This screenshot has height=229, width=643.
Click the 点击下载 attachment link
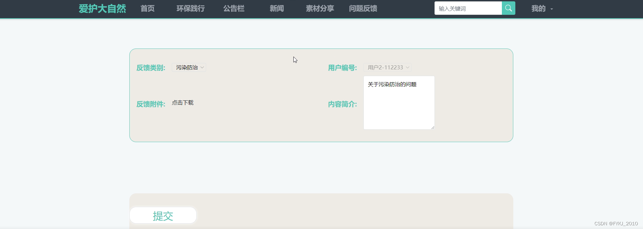click(183, 103)
